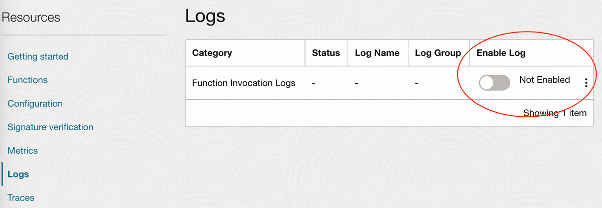This screenshot has height=208, width=602.
Task: Open the Configuration section in Resources
Action: click(x=35, y=104)
